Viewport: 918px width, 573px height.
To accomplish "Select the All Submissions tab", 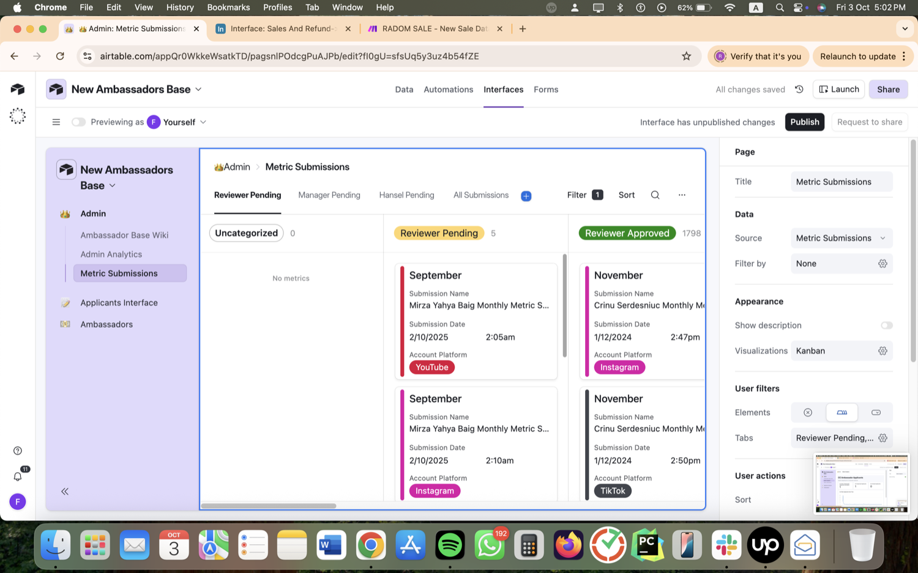I will point(481,195).
